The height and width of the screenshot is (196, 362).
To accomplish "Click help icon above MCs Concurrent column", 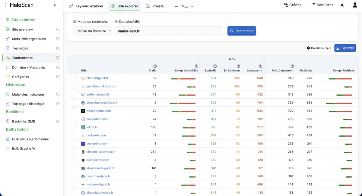I will pos(292,66).
